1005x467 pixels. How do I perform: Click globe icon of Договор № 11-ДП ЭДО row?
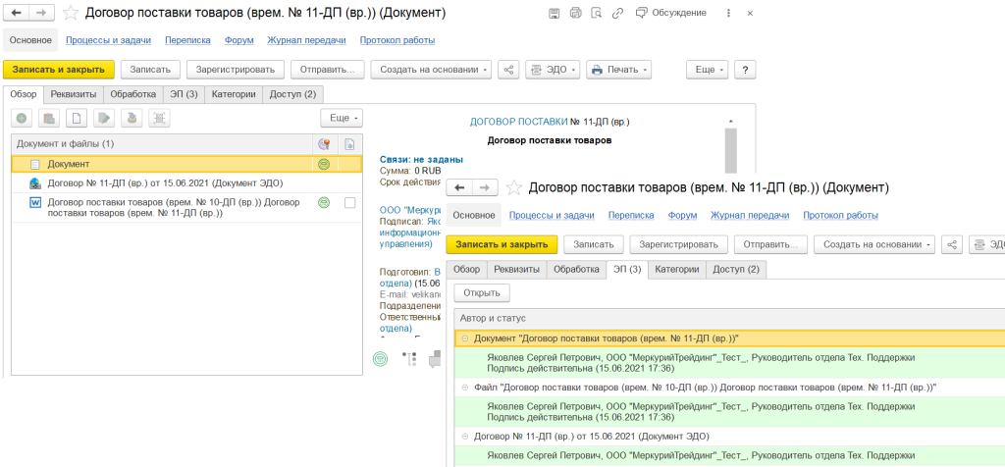tap(35, 183)
